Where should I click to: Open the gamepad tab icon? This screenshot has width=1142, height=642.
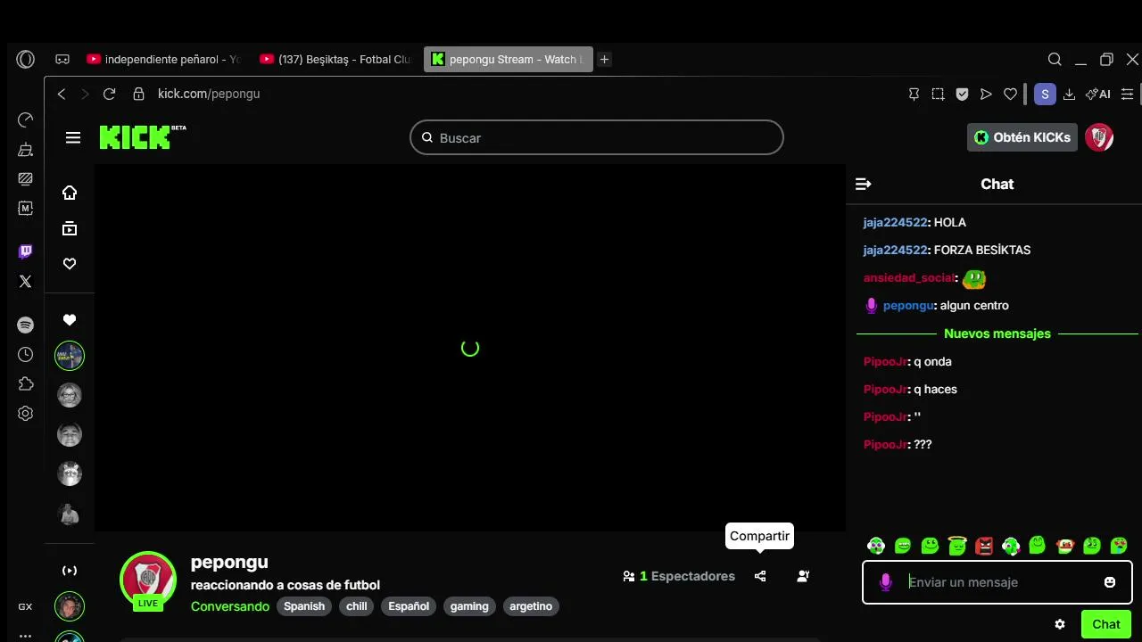(x=62, y=60)
